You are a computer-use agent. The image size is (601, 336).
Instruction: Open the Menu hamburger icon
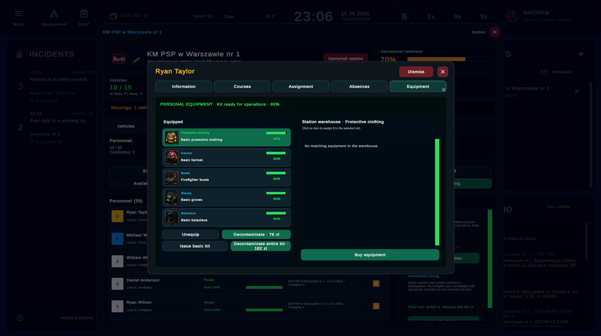point(18,13)
